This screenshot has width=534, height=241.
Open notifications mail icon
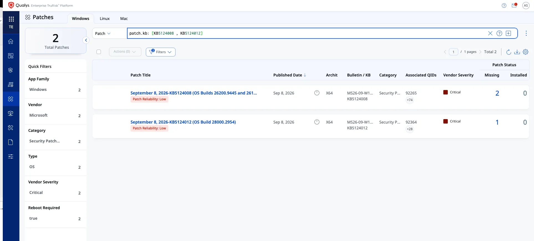[514, 5]
